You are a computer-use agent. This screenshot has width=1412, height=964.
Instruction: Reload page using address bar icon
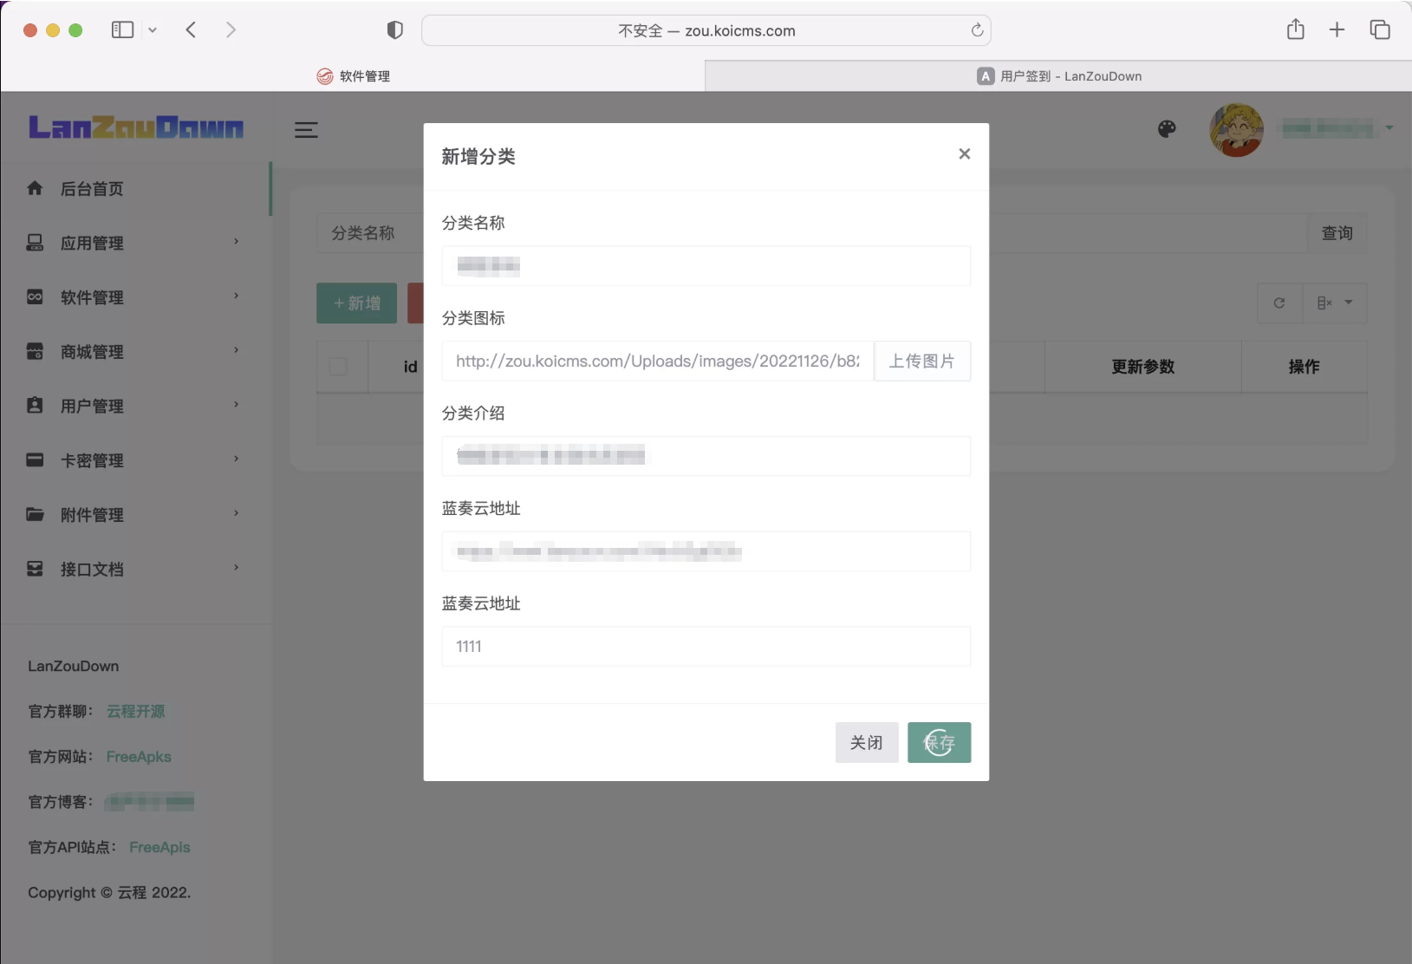point(977,30)
